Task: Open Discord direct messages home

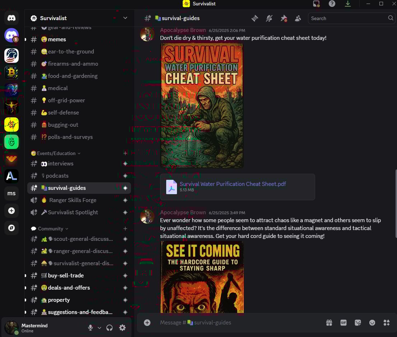Action: (x=11, y=18)
